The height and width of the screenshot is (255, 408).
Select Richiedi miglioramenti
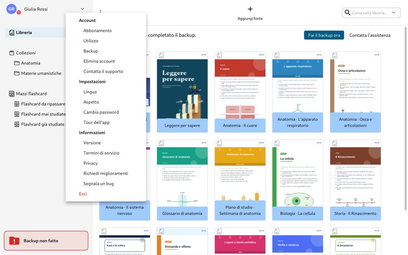(x=106, y=173)
